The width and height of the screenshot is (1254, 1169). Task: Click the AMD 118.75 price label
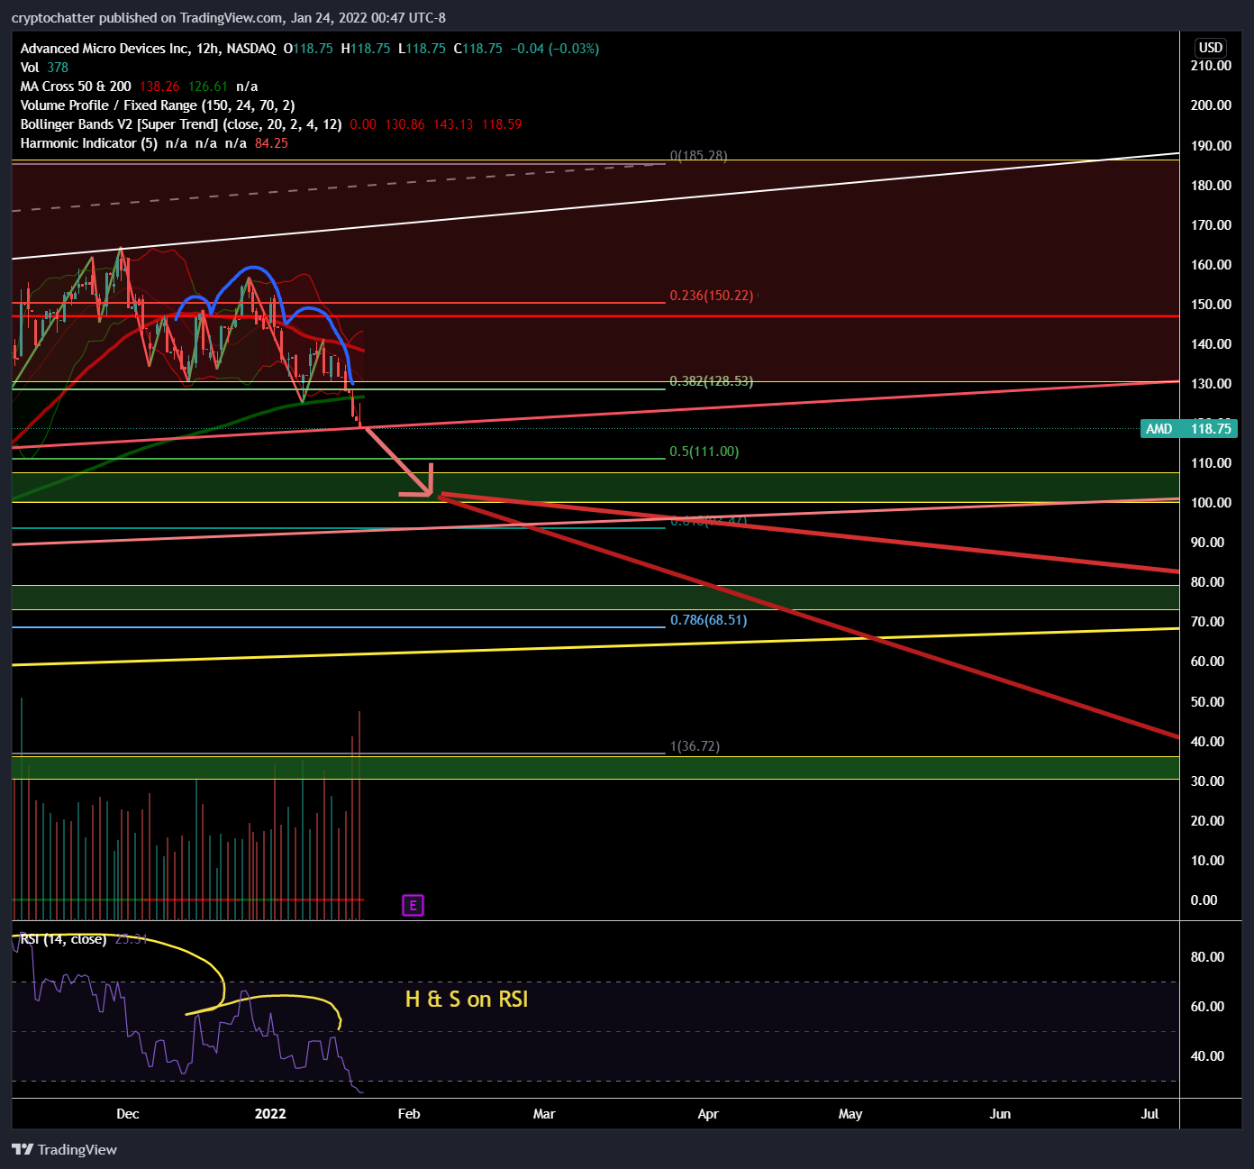pos(1189,428)
